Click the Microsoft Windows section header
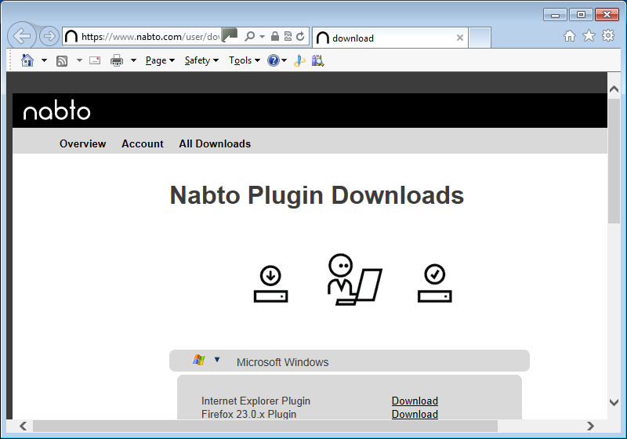Screen dimensions: 627x439 click(350, 361)
